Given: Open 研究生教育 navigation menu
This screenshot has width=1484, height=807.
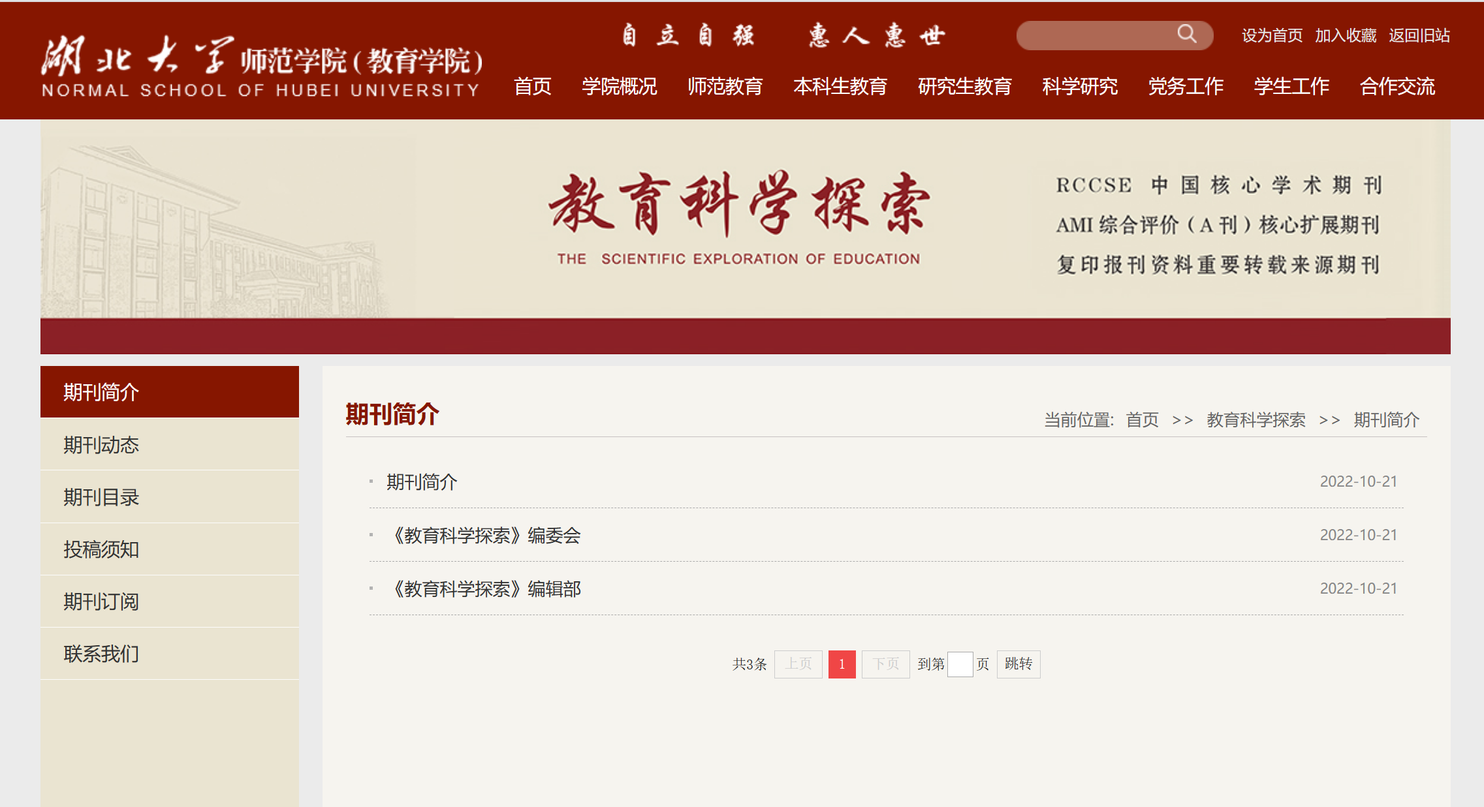Looking at the screenshot, I should pyautogui.click(x=965, y=86).
